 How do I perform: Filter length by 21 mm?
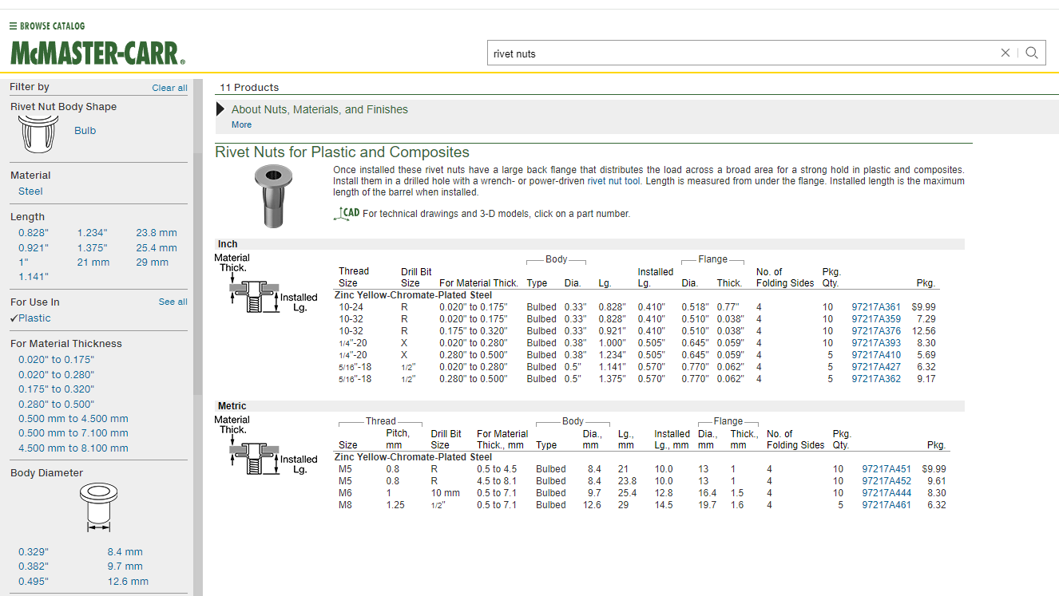click(93, 262)
